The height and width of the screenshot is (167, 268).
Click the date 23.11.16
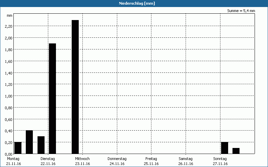coord(82,164)
